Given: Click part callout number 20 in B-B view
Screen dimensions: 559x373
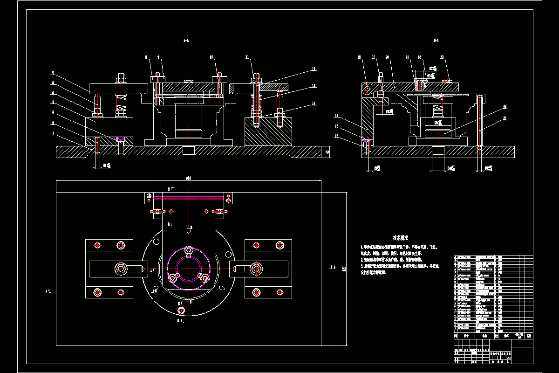Looking at the screenshot, I should [x=387, y=58].
